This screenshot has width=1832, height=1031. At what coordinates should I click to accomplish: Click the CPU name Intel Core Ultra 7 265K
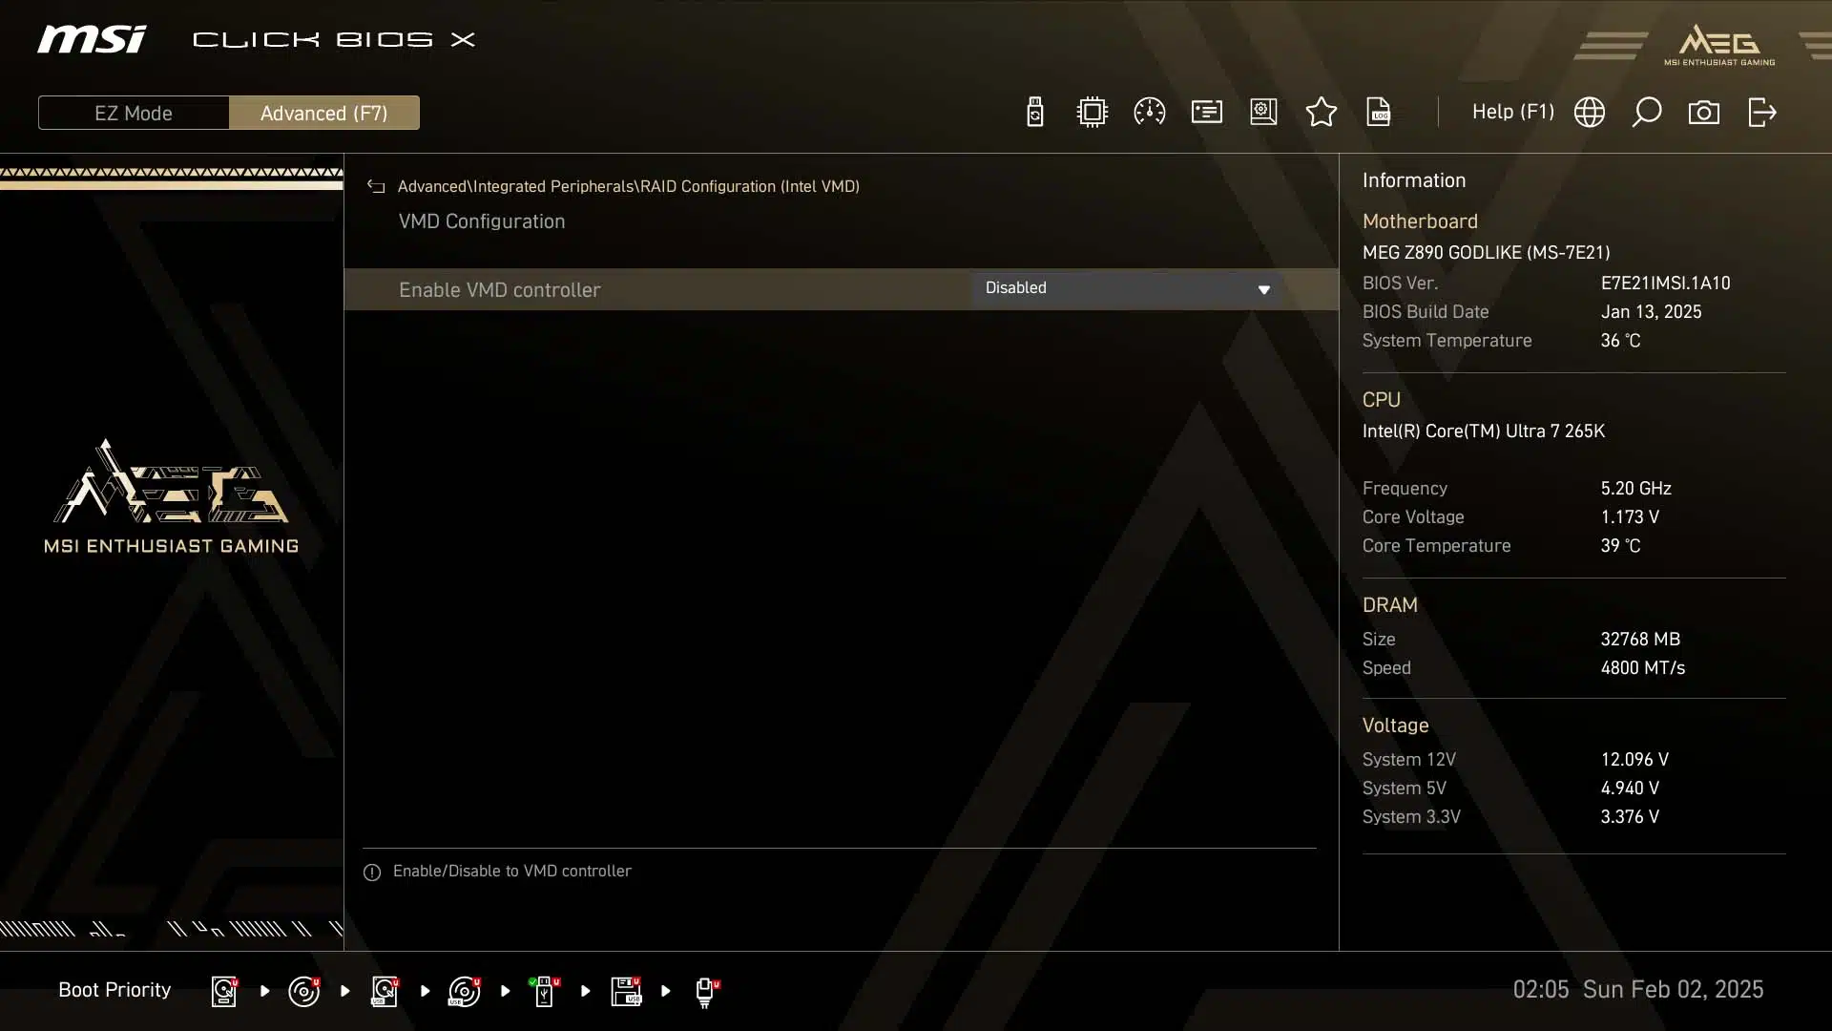tap(1483, 431)
